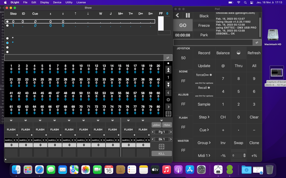The image size is (286, 178).
Task: Click the double up arrow page icon
Action: (168, 70)
